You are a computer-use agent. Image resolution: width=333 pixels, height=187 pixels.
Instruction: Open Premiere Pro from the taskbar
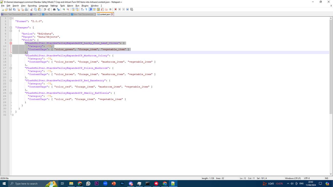click(97, 184)
